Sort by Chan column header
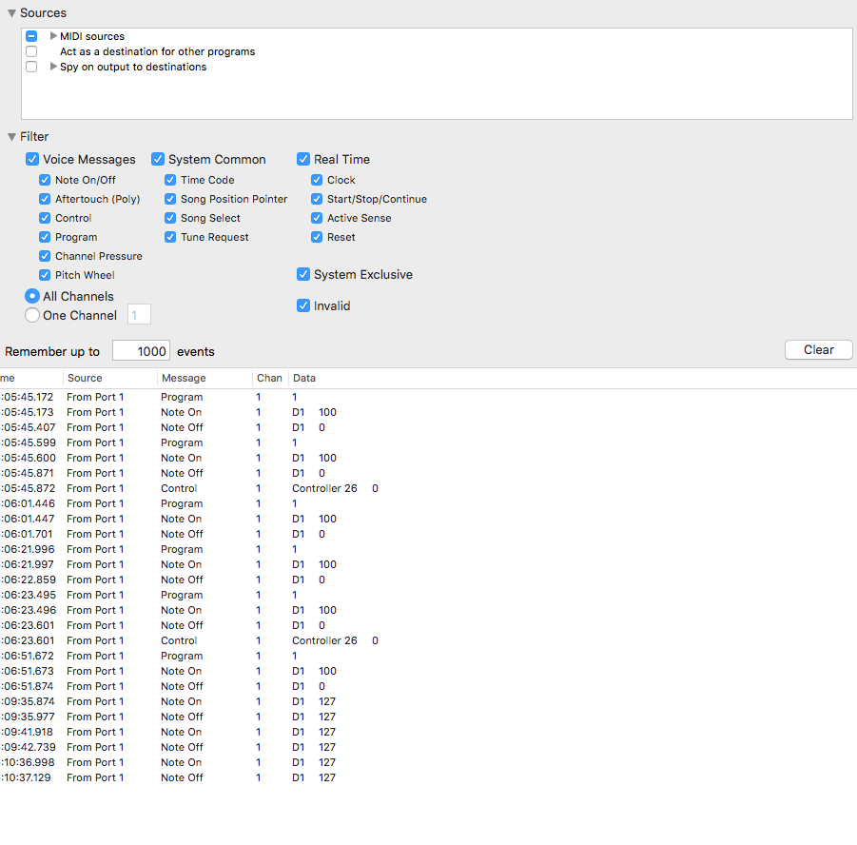The width and height of the screenshot is (857, 845). click(x=270, y=378)
